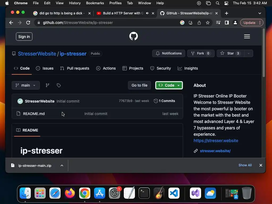The width and height of the screenshot is (272, 204).
Task: Open the media controls toolbar icon
Action: (218, 23)
